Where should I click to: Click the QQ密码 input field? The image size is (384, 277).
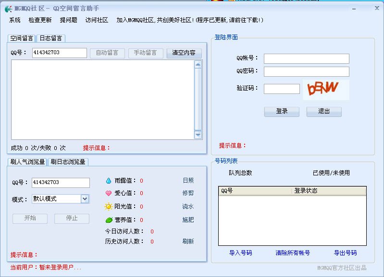click(306, 71)
